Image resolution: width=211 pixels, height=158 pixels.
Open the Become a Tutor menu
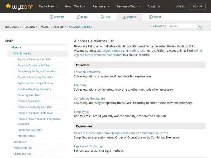point(128,6)
